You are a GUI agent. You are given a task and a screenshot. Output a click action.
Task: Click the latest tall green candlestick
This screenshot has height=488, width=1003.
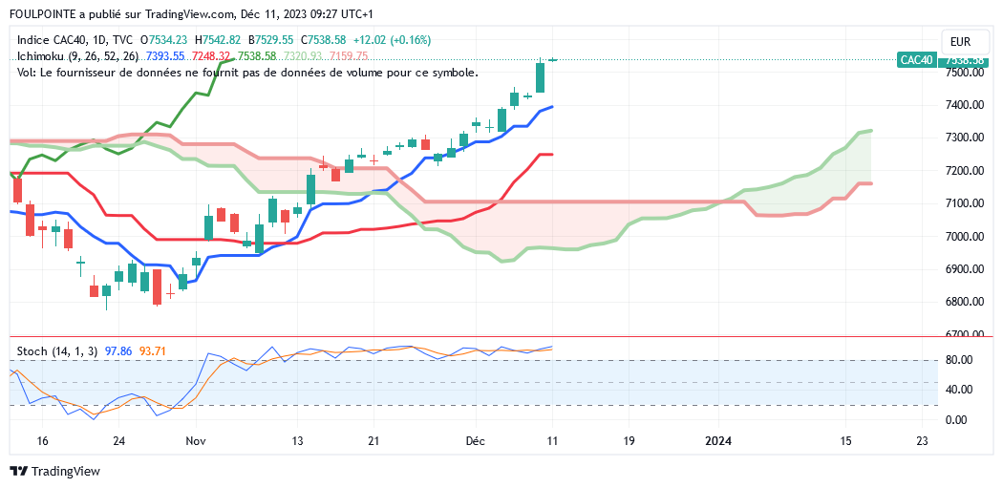pos(541,77)
